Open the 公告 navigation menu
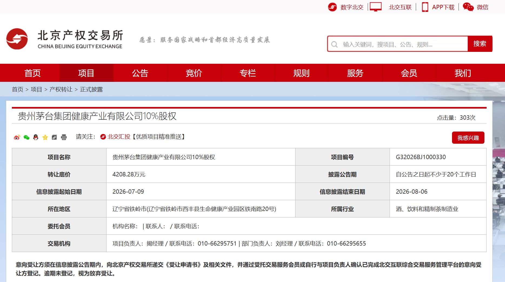The width and height of the screenshot is (505, 282). click(140, 73)
